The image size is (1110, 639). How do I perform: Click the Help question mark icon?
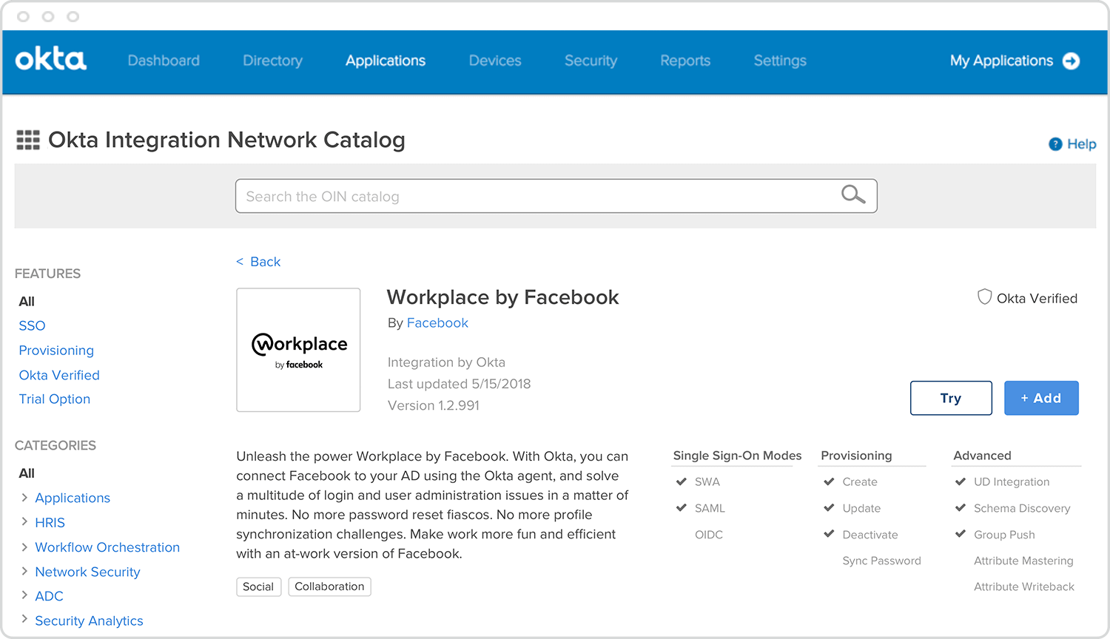(1055, 144)
